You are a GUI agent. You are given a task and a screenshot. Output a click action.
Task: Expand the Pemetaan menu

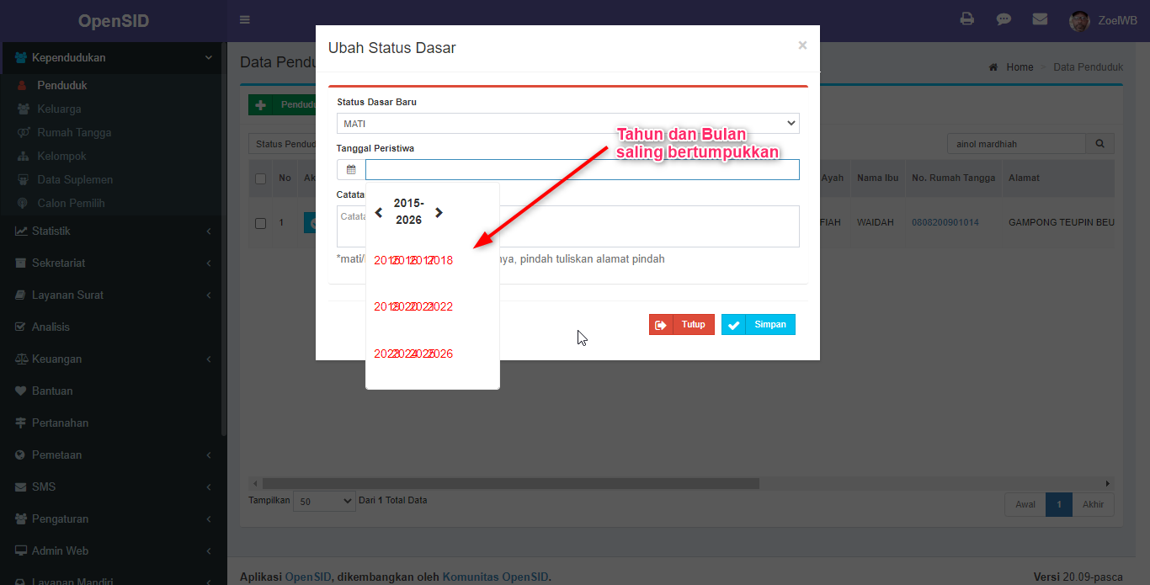coord(114,455)
